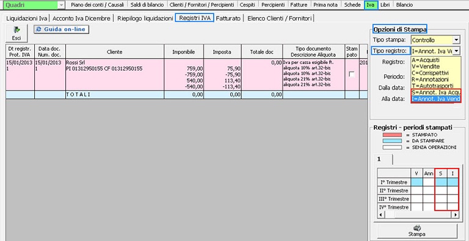Switch to Acconto Iva Dicembre tab

click(x=81, y=18)
